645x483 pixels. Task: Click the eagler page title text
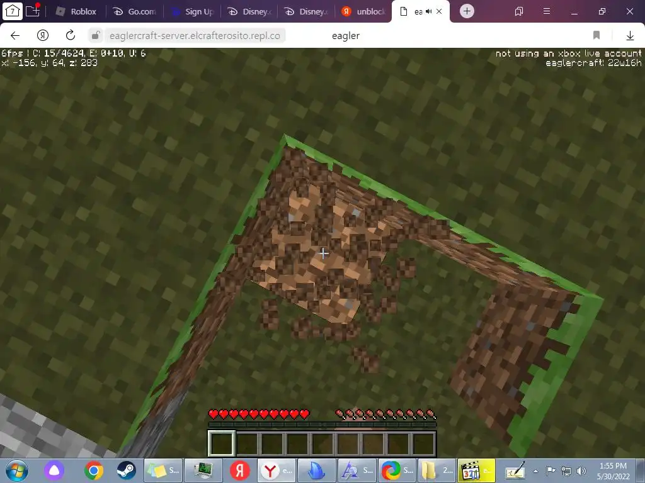tap(346, 36)
